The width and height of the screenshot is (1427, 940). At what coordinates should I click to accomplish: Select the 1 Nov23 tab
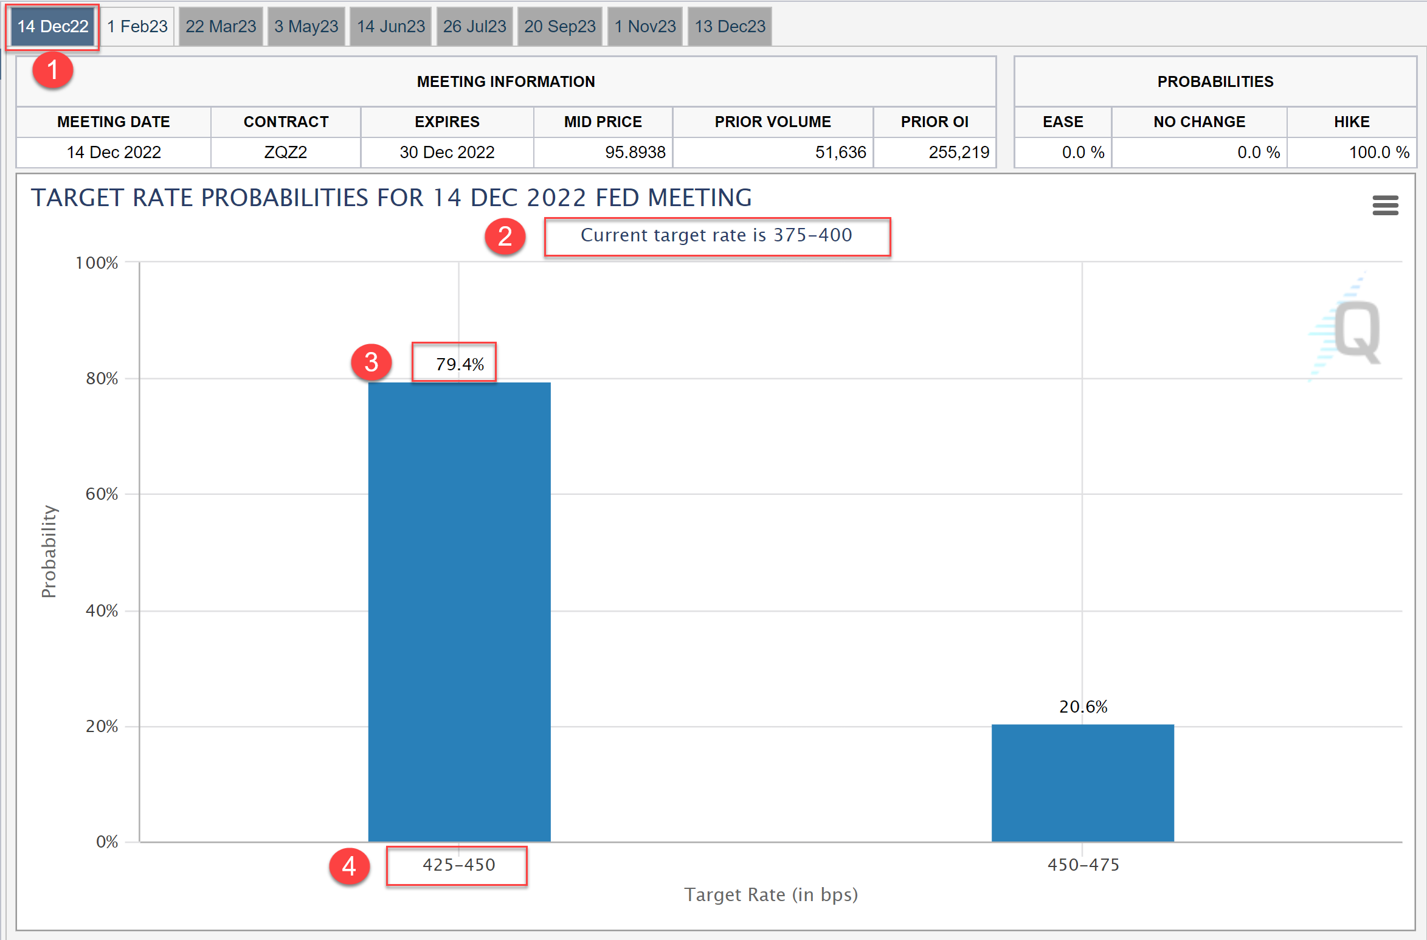pos(644,27)
